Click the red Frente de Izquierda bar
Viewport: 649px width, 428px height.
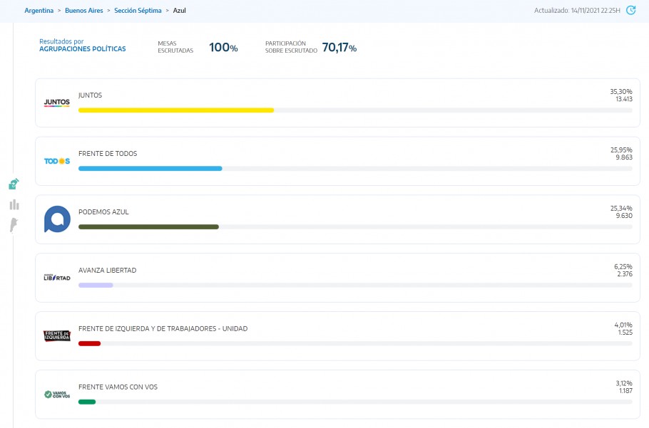click(x=89, y=343)
